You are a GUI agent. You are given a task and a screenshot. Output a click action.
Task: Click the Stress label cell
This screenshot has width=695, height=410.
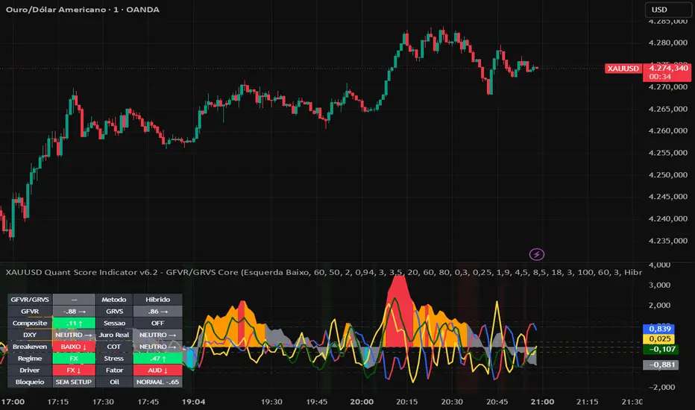pos(114,359)
